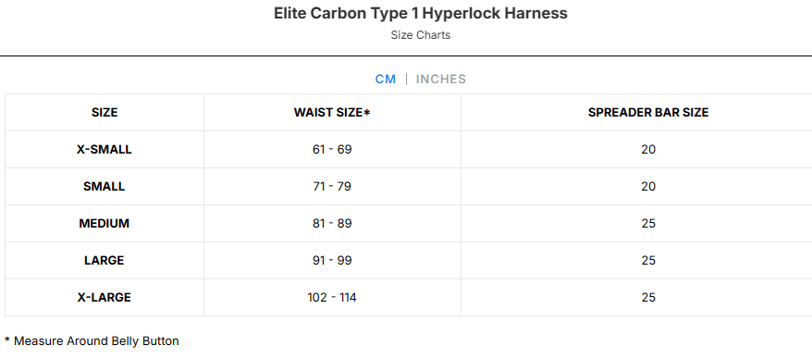Click the WAIST SIZE* column header
Screen dimensions: 812x358
pos(332,113)
